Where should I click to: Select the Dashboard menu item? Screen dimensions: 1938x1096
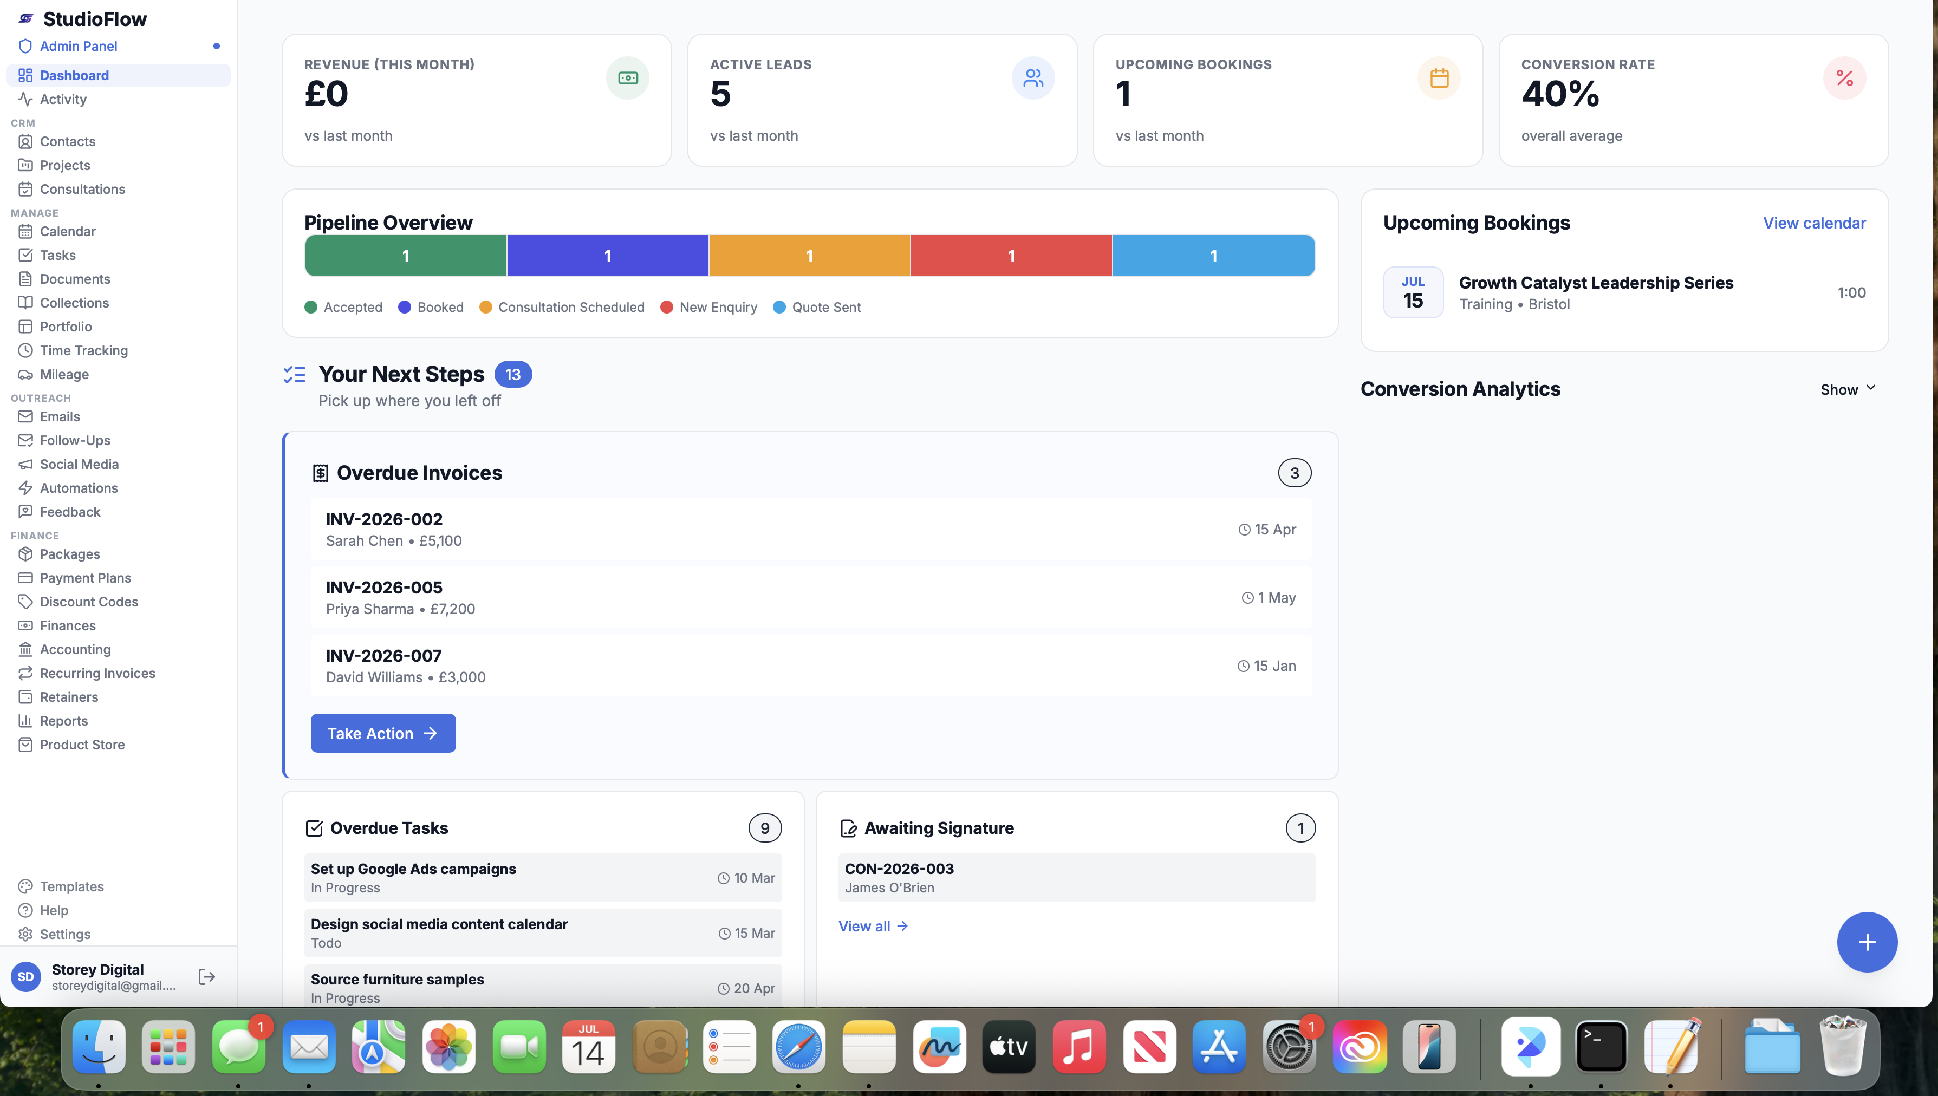tap(118, 75)
